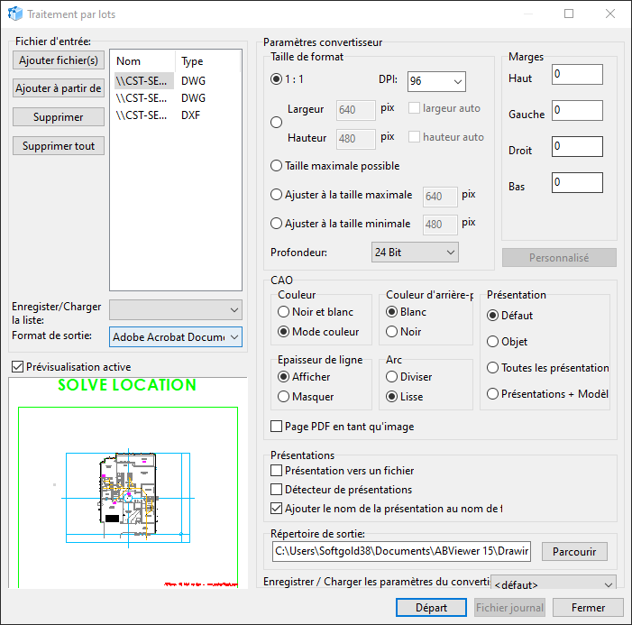Select the Noir et blanc color mode
This screenshot has height=625, width=632.
click(x=284, y=312)
